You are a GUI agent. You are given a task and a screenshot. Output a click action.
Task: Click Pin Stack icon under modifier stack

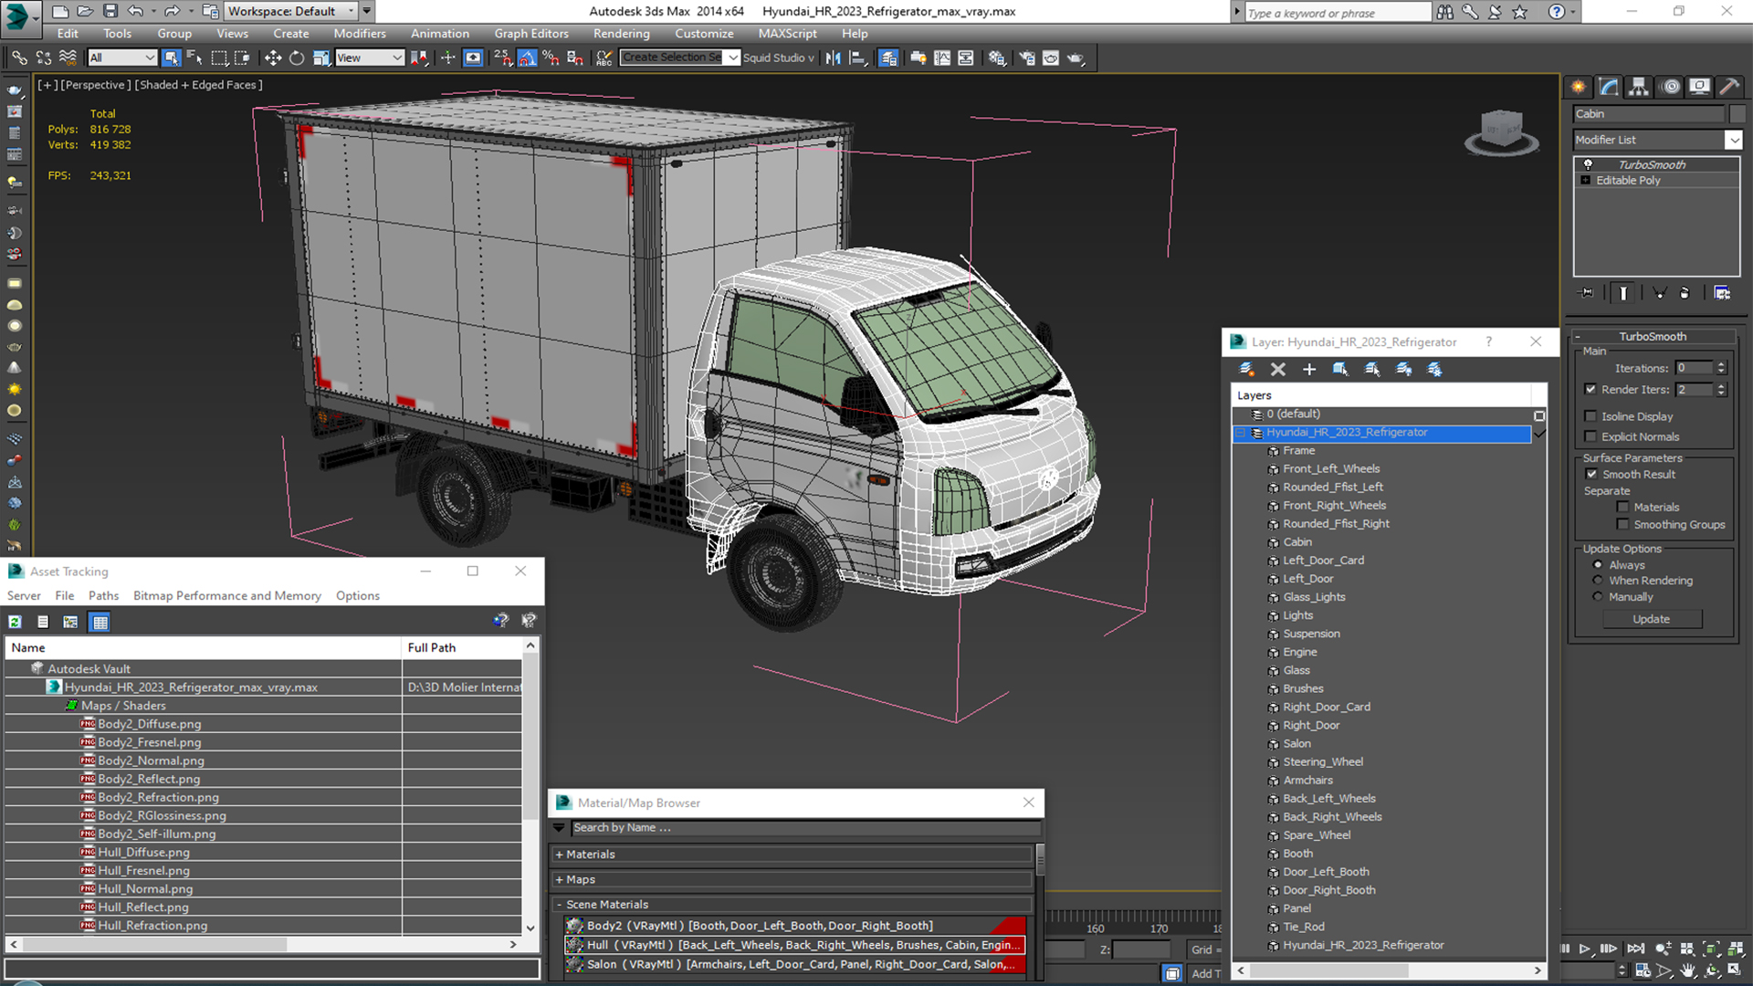[1587, 293]
